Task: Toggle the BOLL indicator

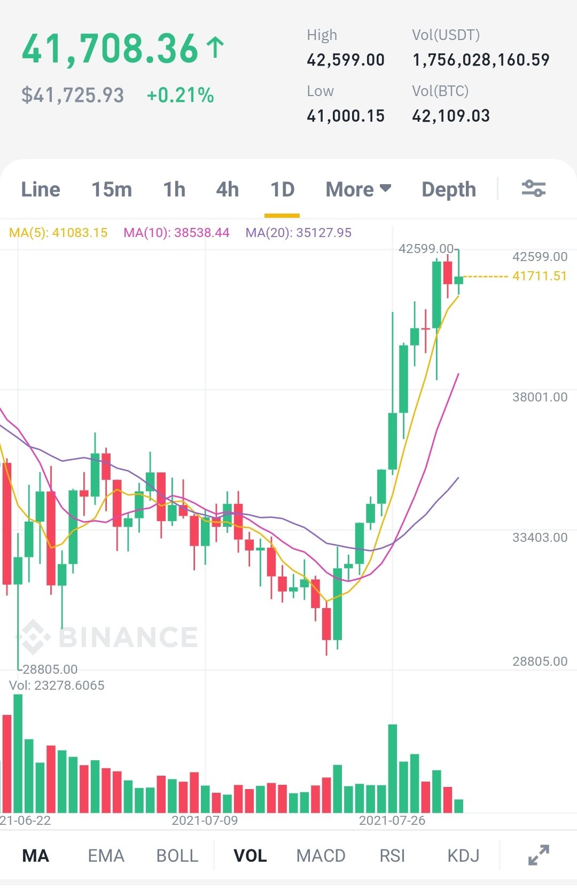Action: point(177,856)
